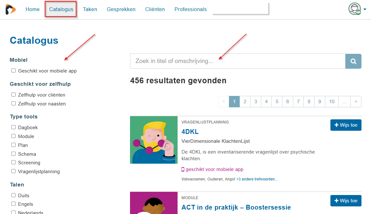Go to results page 7
This screenshot has width=371, height=214.
pyautogui.click(x=298, y=102)
